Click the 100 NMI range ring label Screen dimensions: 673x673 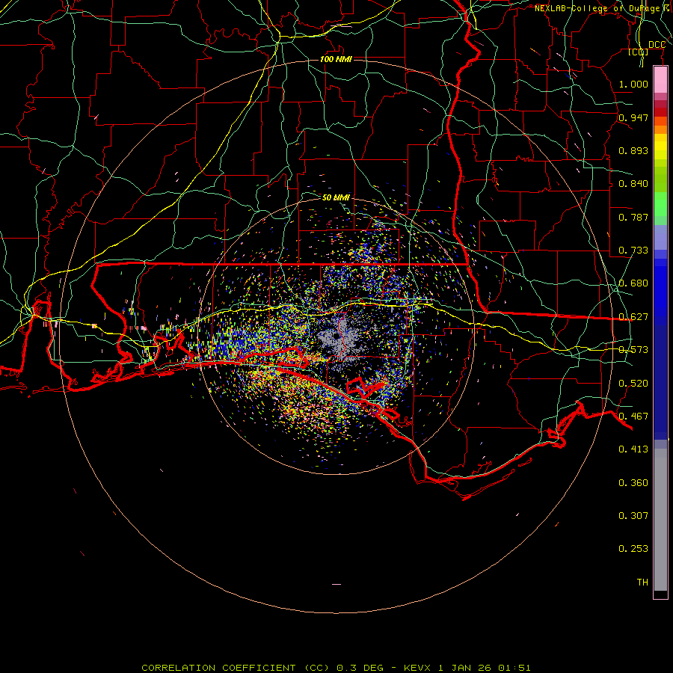[x=336, y=59]
